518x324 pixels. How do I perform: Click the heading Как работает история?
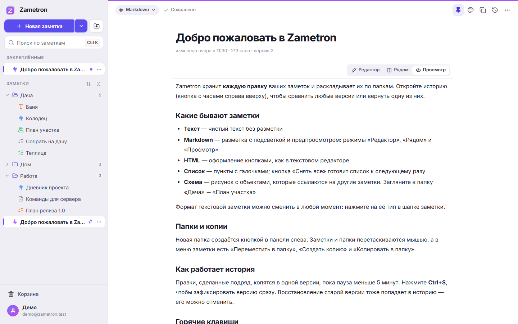[215, 269]
